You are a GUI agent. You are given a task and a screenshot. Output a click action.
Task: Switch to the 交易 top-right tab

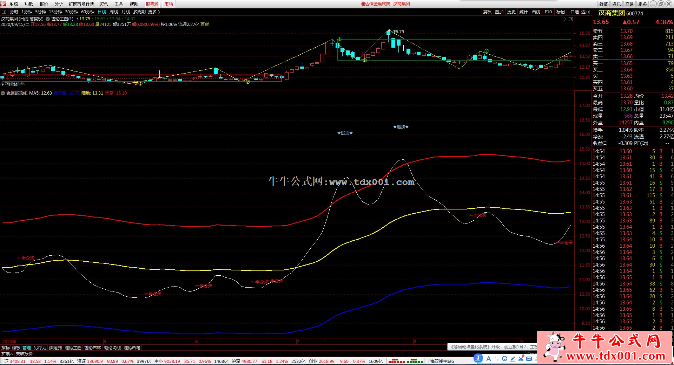pyautogui.click(x=630, y=4)
